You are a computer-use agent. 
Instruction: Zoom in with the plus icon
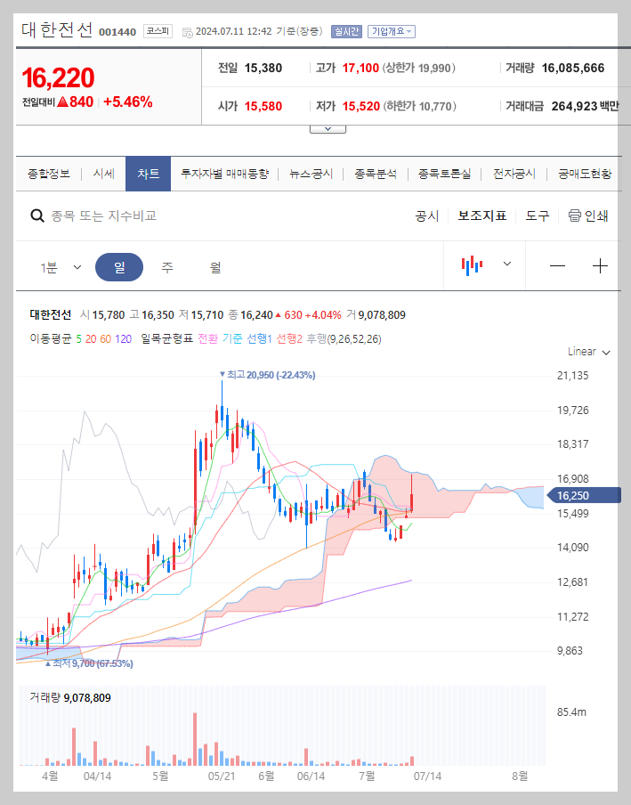coord(602,266)
